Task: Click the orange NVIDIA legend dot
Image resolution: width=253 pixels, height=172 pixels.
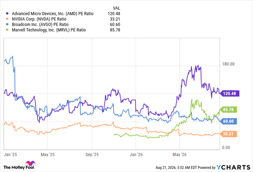Action: [7, 19]
